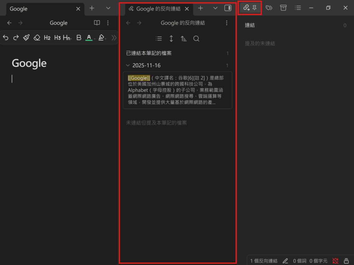Select the eraser clear-formatting tool
This screenshot has height=265, width=354.
tap(37, 38)
